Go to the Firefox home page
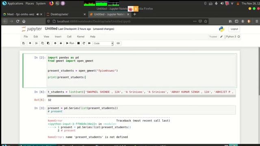This screenshot has height=146, width=260. point(24,21)
